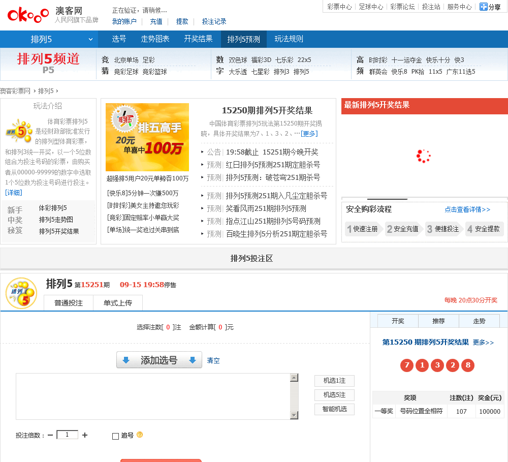The image size is (508, 462).
Task: Click the scroll up arrow of selection box
Action: [294, 378]
